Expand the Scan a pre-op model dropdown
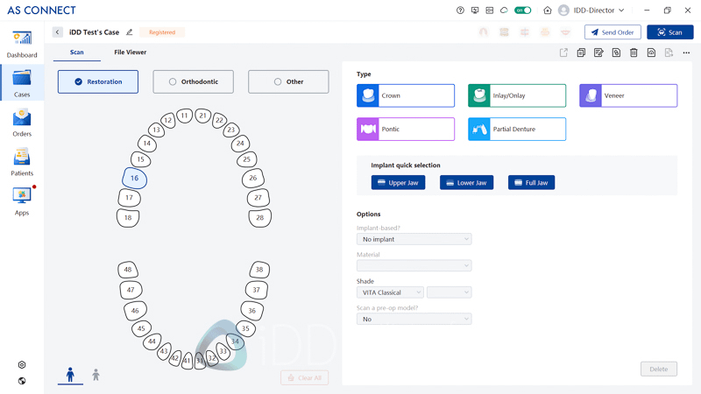The width and height of the screenshot is (701, 394). point(414,319)
